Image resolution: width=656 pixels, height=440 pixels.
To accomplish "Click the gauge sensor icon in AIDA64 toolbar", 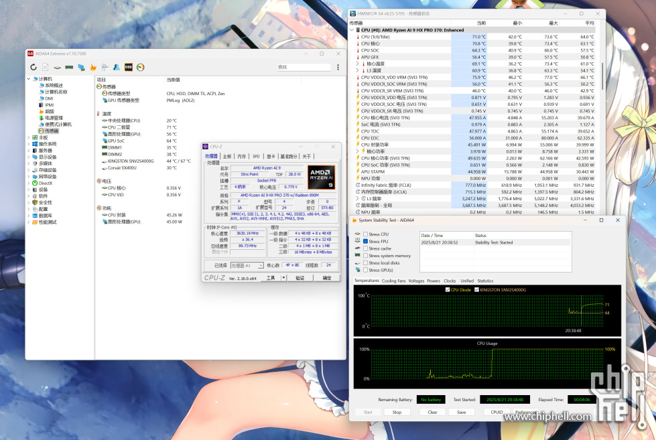I will point(141,68).
